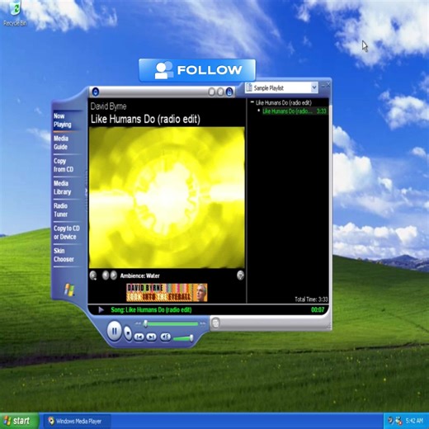Image resolution: width=429 pixels, height=429 pixels.
Task: Click the Total Time: 3:33 label
Action: [311, 299]
